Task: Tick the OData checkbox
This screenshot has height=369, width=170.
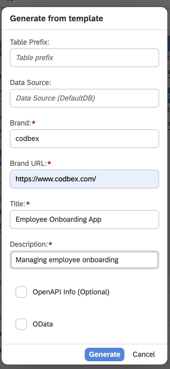Action: click(21, 324)
